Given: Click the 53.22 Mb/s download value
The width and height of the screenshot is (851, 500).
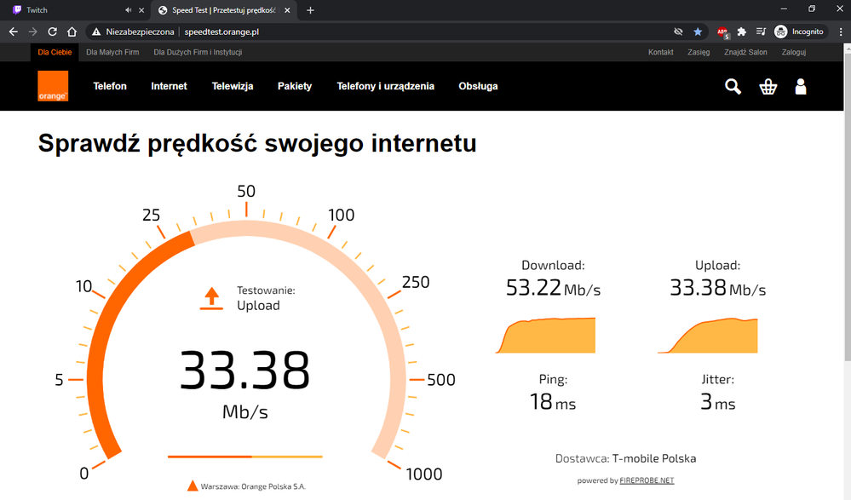Looking at the screenshot, I should 553,288.
